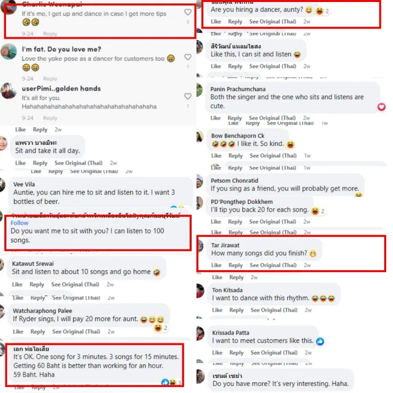Image resolution: width=393 pixels, height=393 pixels.
Task: Click Reply under userPimi..golden hands comment
Action: coord(50,118)
